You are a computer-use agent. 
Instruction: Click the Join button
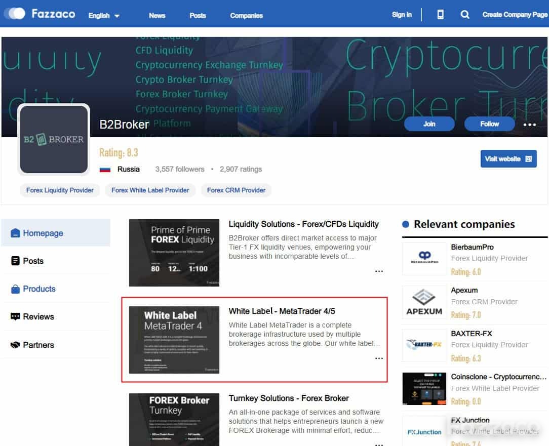point(429,124)
